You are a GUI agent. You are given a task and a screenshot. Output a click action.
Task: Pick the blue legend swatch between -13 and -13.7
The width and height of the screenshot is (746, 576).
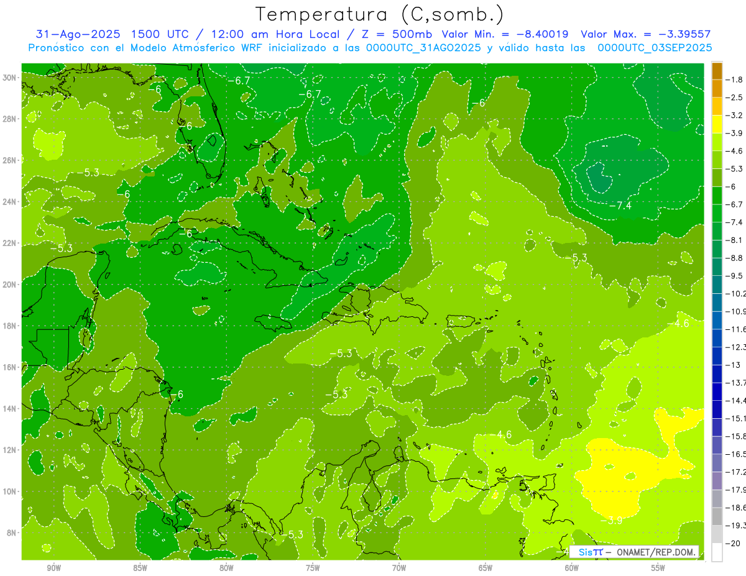click(x=717, y=374)
